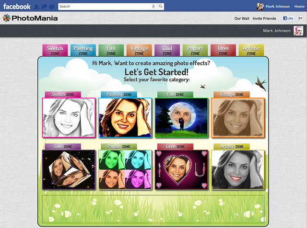The image size is (307, 228).
Task: Choose the Artistic Zone tab
Action: (251, 50)
